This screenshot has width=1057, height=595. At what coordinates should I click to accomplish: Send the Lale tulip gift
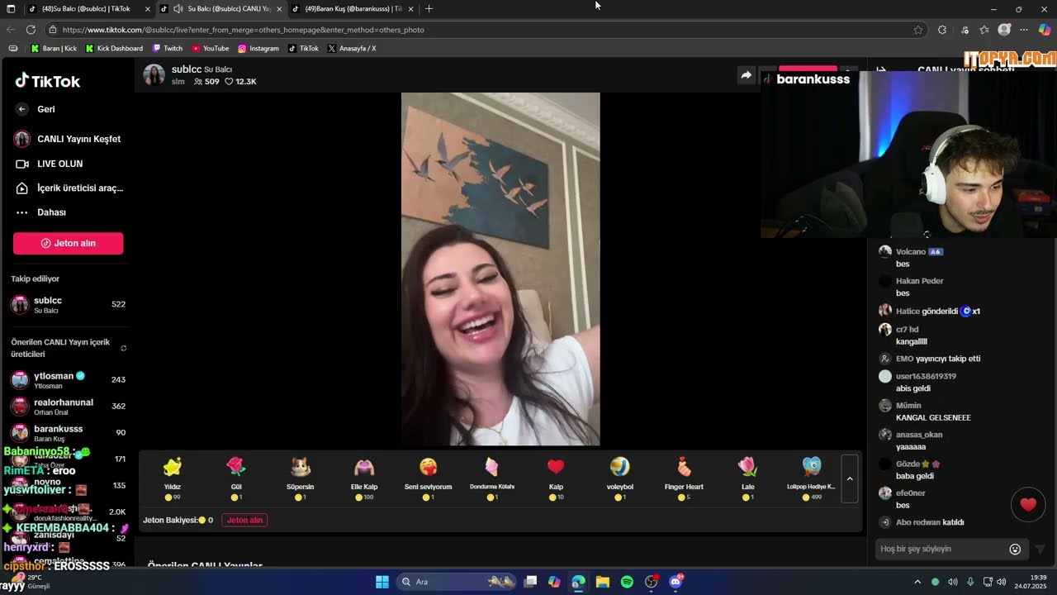tap(747, 478)
